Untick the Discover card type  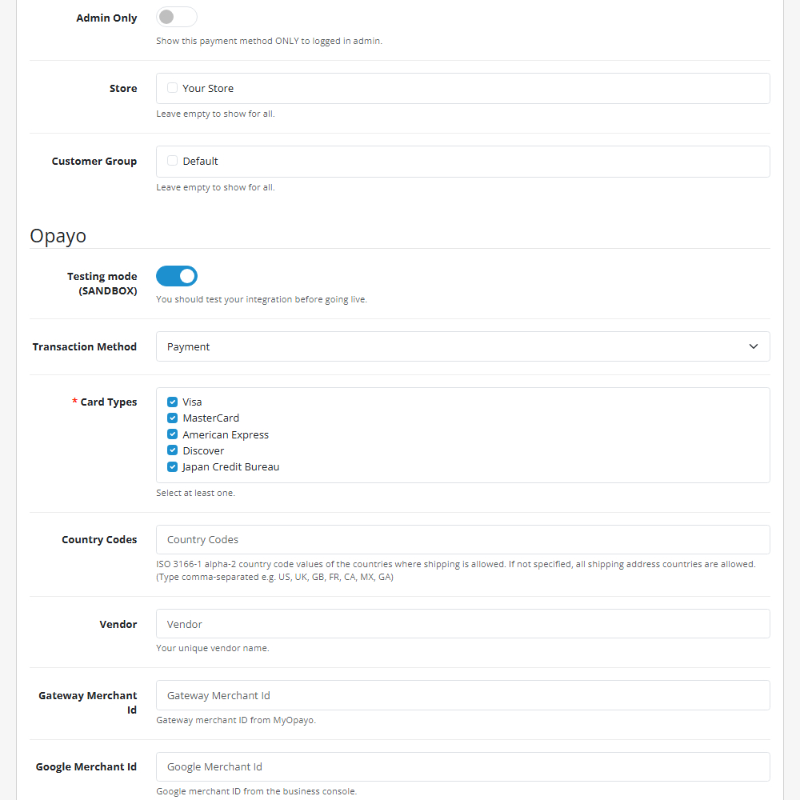172,450
